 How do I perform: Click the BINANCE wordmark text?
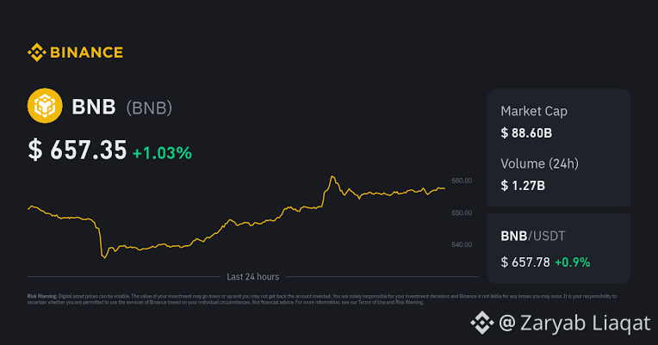[86, 52]
